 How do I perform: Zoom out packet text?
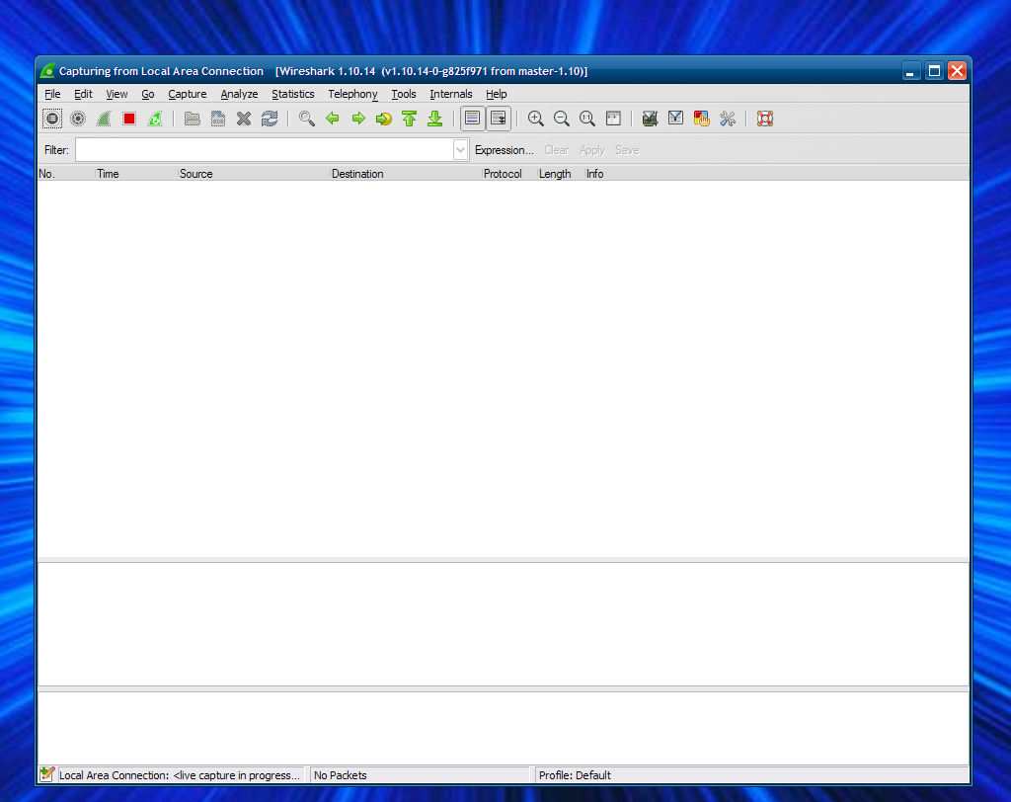(562, 119)
